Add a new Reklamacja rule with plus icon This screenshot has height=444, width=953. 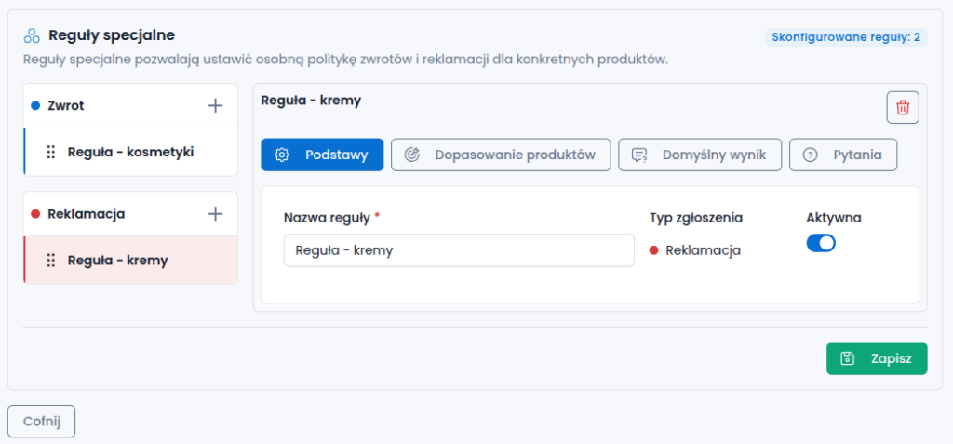pos(215,214)
